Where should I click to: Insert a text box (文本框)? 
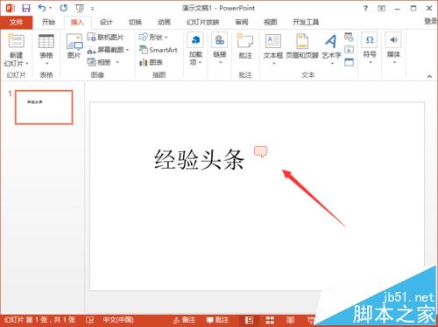pos(273,48)
